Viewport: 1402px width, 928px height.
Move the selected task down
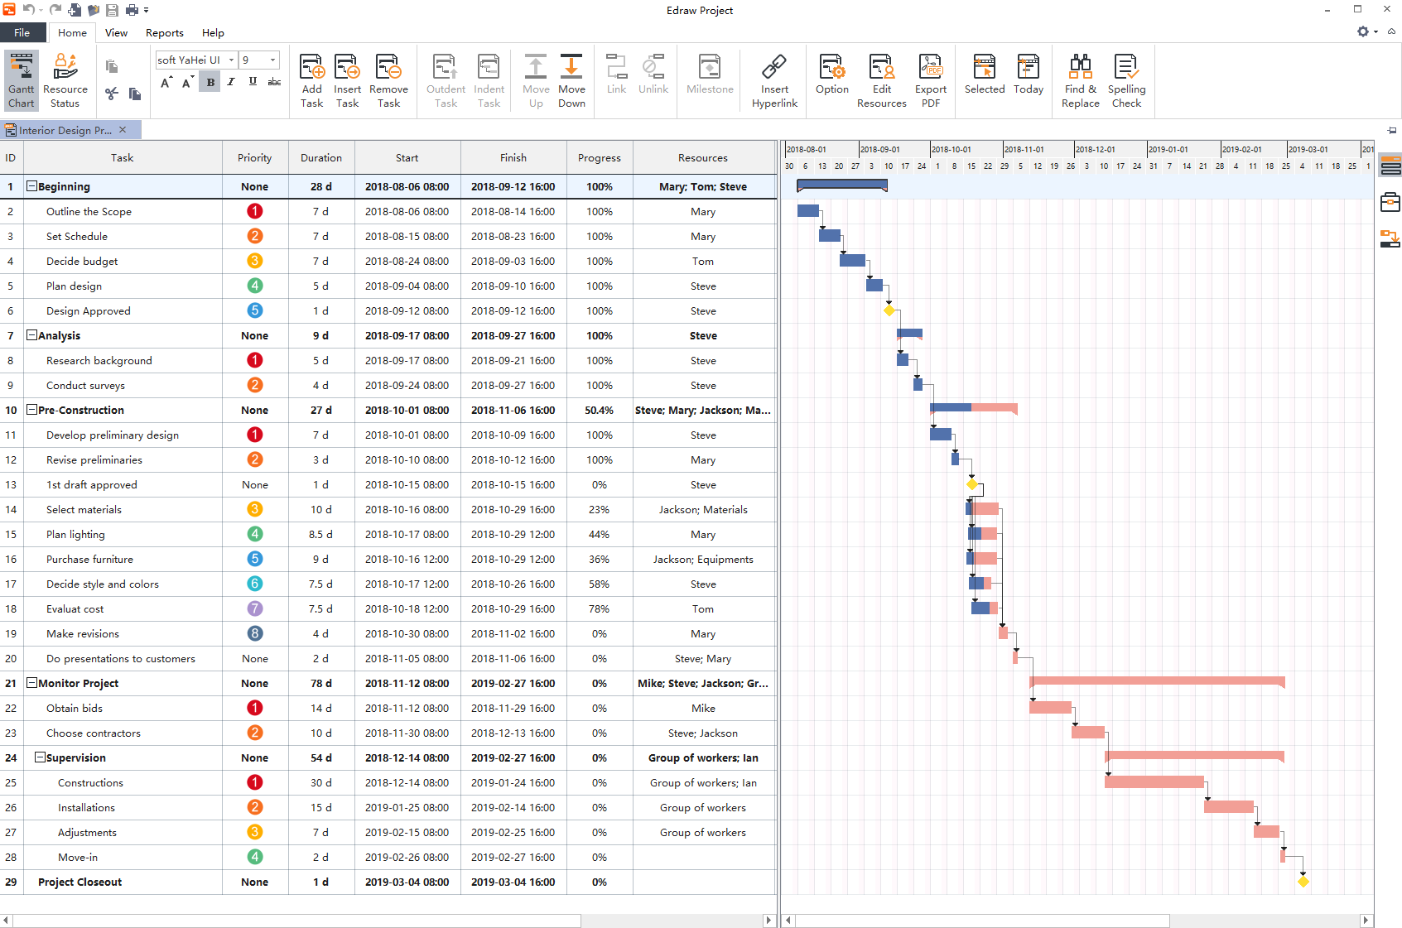point(571,80)
